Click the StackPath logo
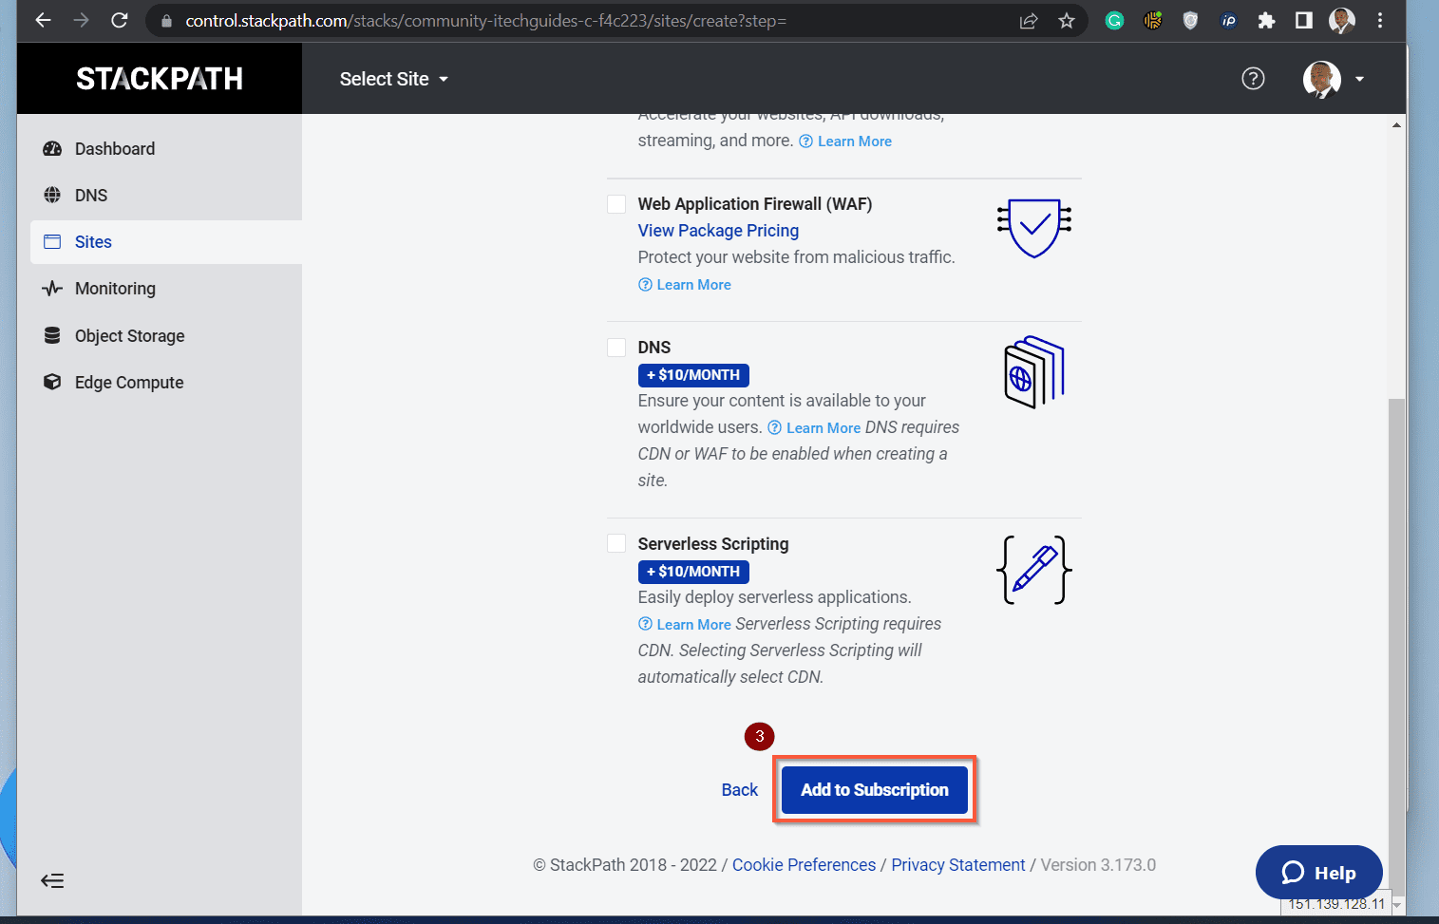The height and width of the screenshot is (924, 1439). click(x=160, y=79)
